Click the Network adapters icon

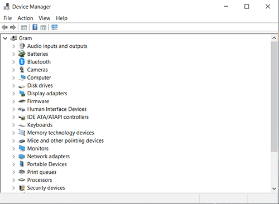(x=22, y=157)
